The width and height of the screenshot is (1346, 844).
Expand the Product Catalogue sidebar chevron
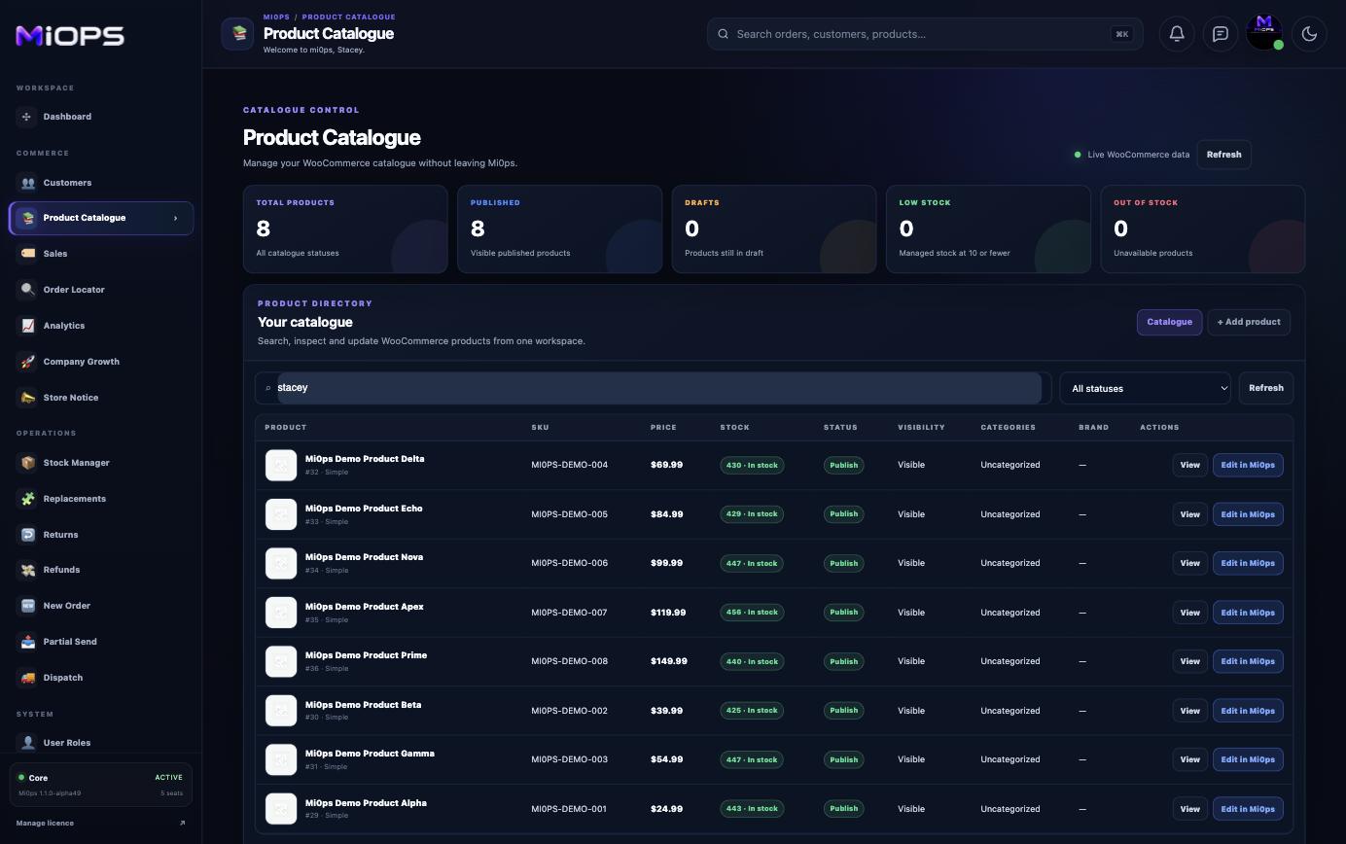coord(175,218)
